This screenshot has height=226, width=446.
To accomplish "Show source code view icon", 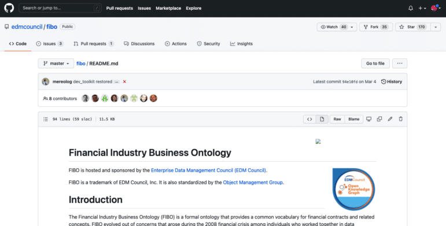I will pos(309,119).
